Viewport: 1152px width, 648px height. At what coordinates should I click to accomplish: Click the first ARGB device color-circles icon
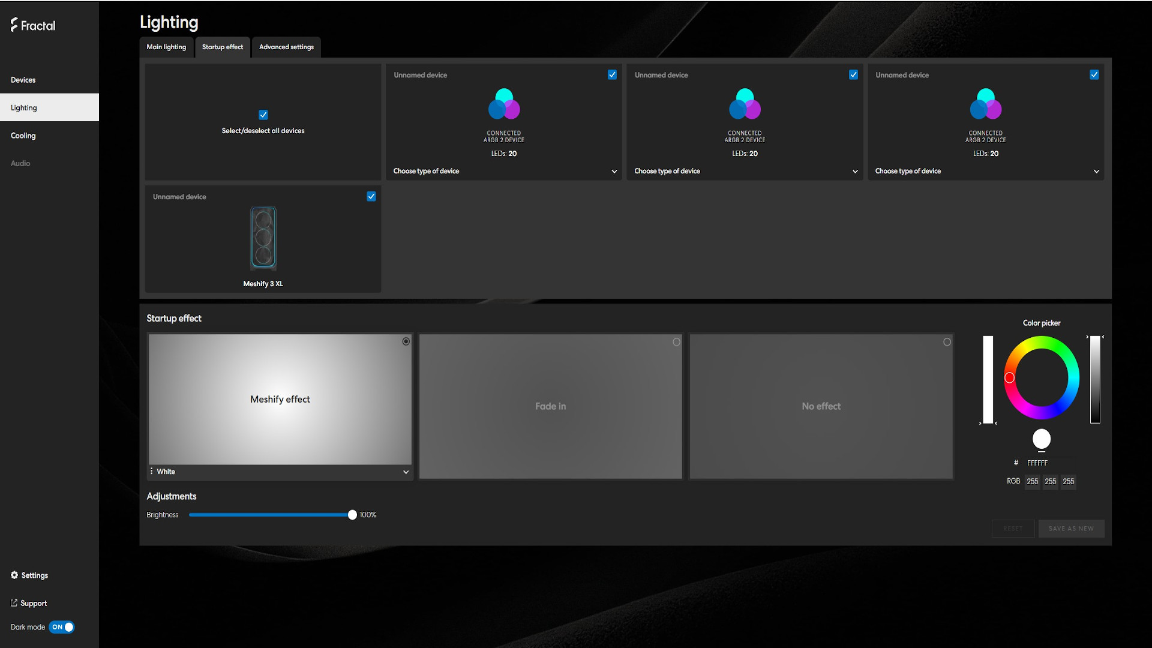point(504,104)
